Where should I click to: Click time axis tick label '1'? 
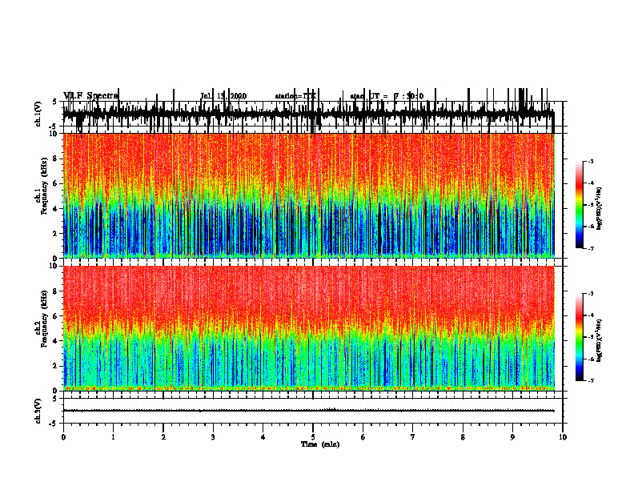click(113, 437)
